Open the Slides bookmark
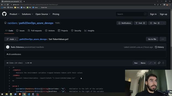The width and height of the screenshot is (172, 96). pos(17,7)
